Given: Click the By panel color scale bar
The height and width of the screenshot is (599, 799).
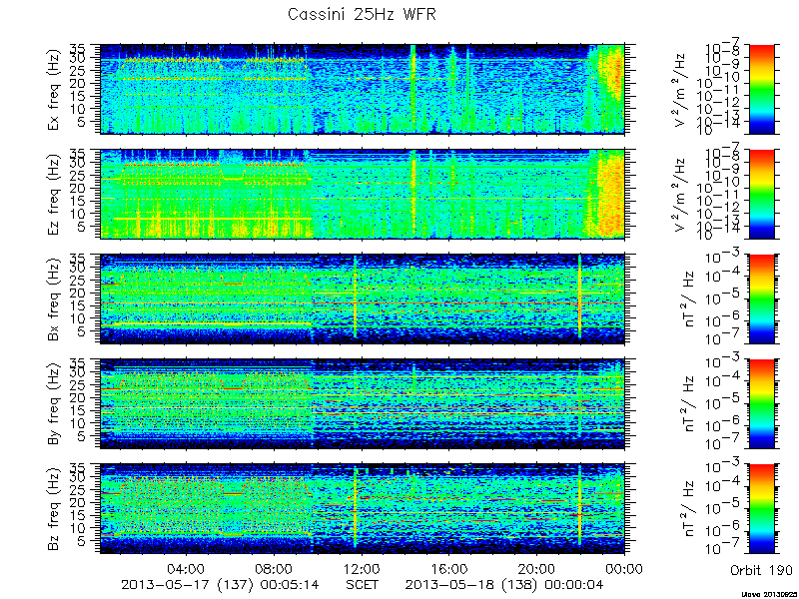Looking at the screenshot, I should pyautogui.click(x=761, y=403).
